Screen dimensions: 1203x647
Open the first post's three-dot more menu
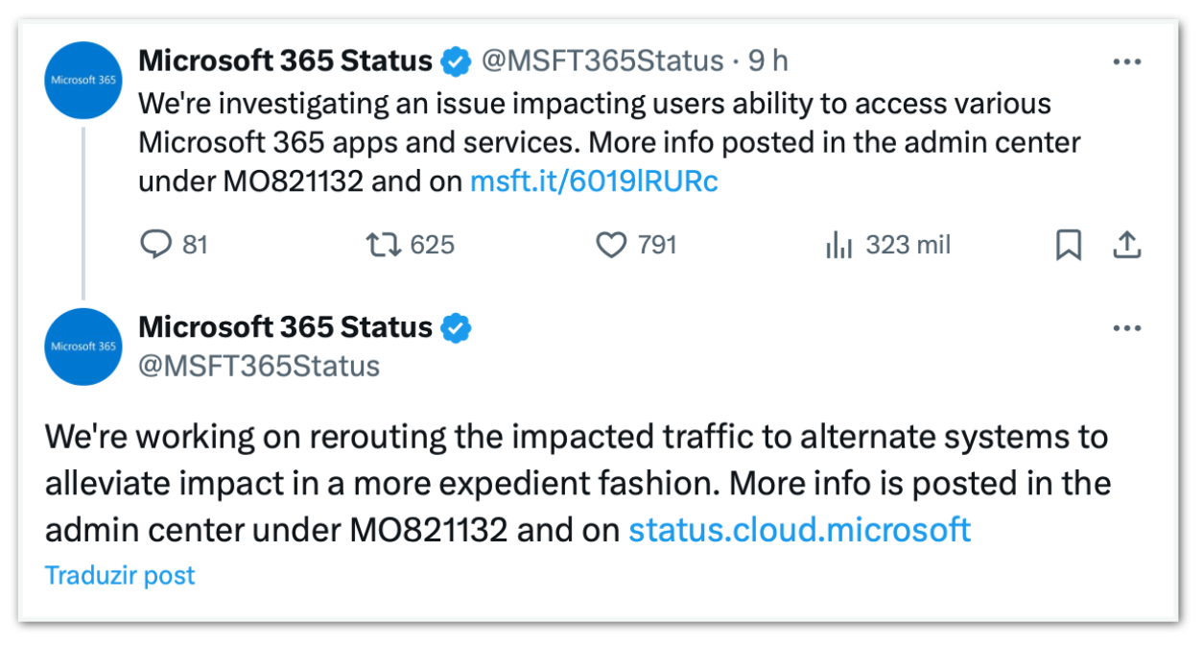tap(1126, 61)
